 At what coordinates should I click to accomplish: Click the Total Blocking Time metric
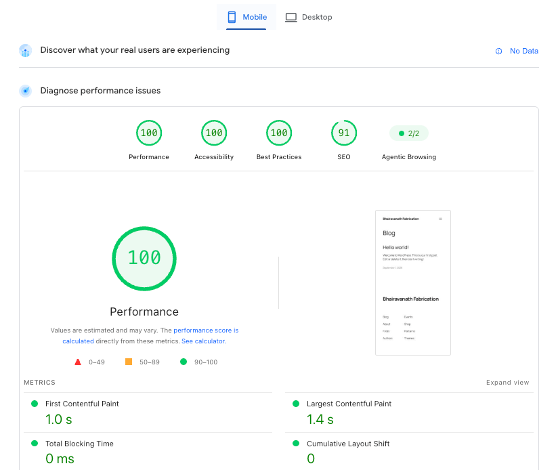(x=79, y=444)
